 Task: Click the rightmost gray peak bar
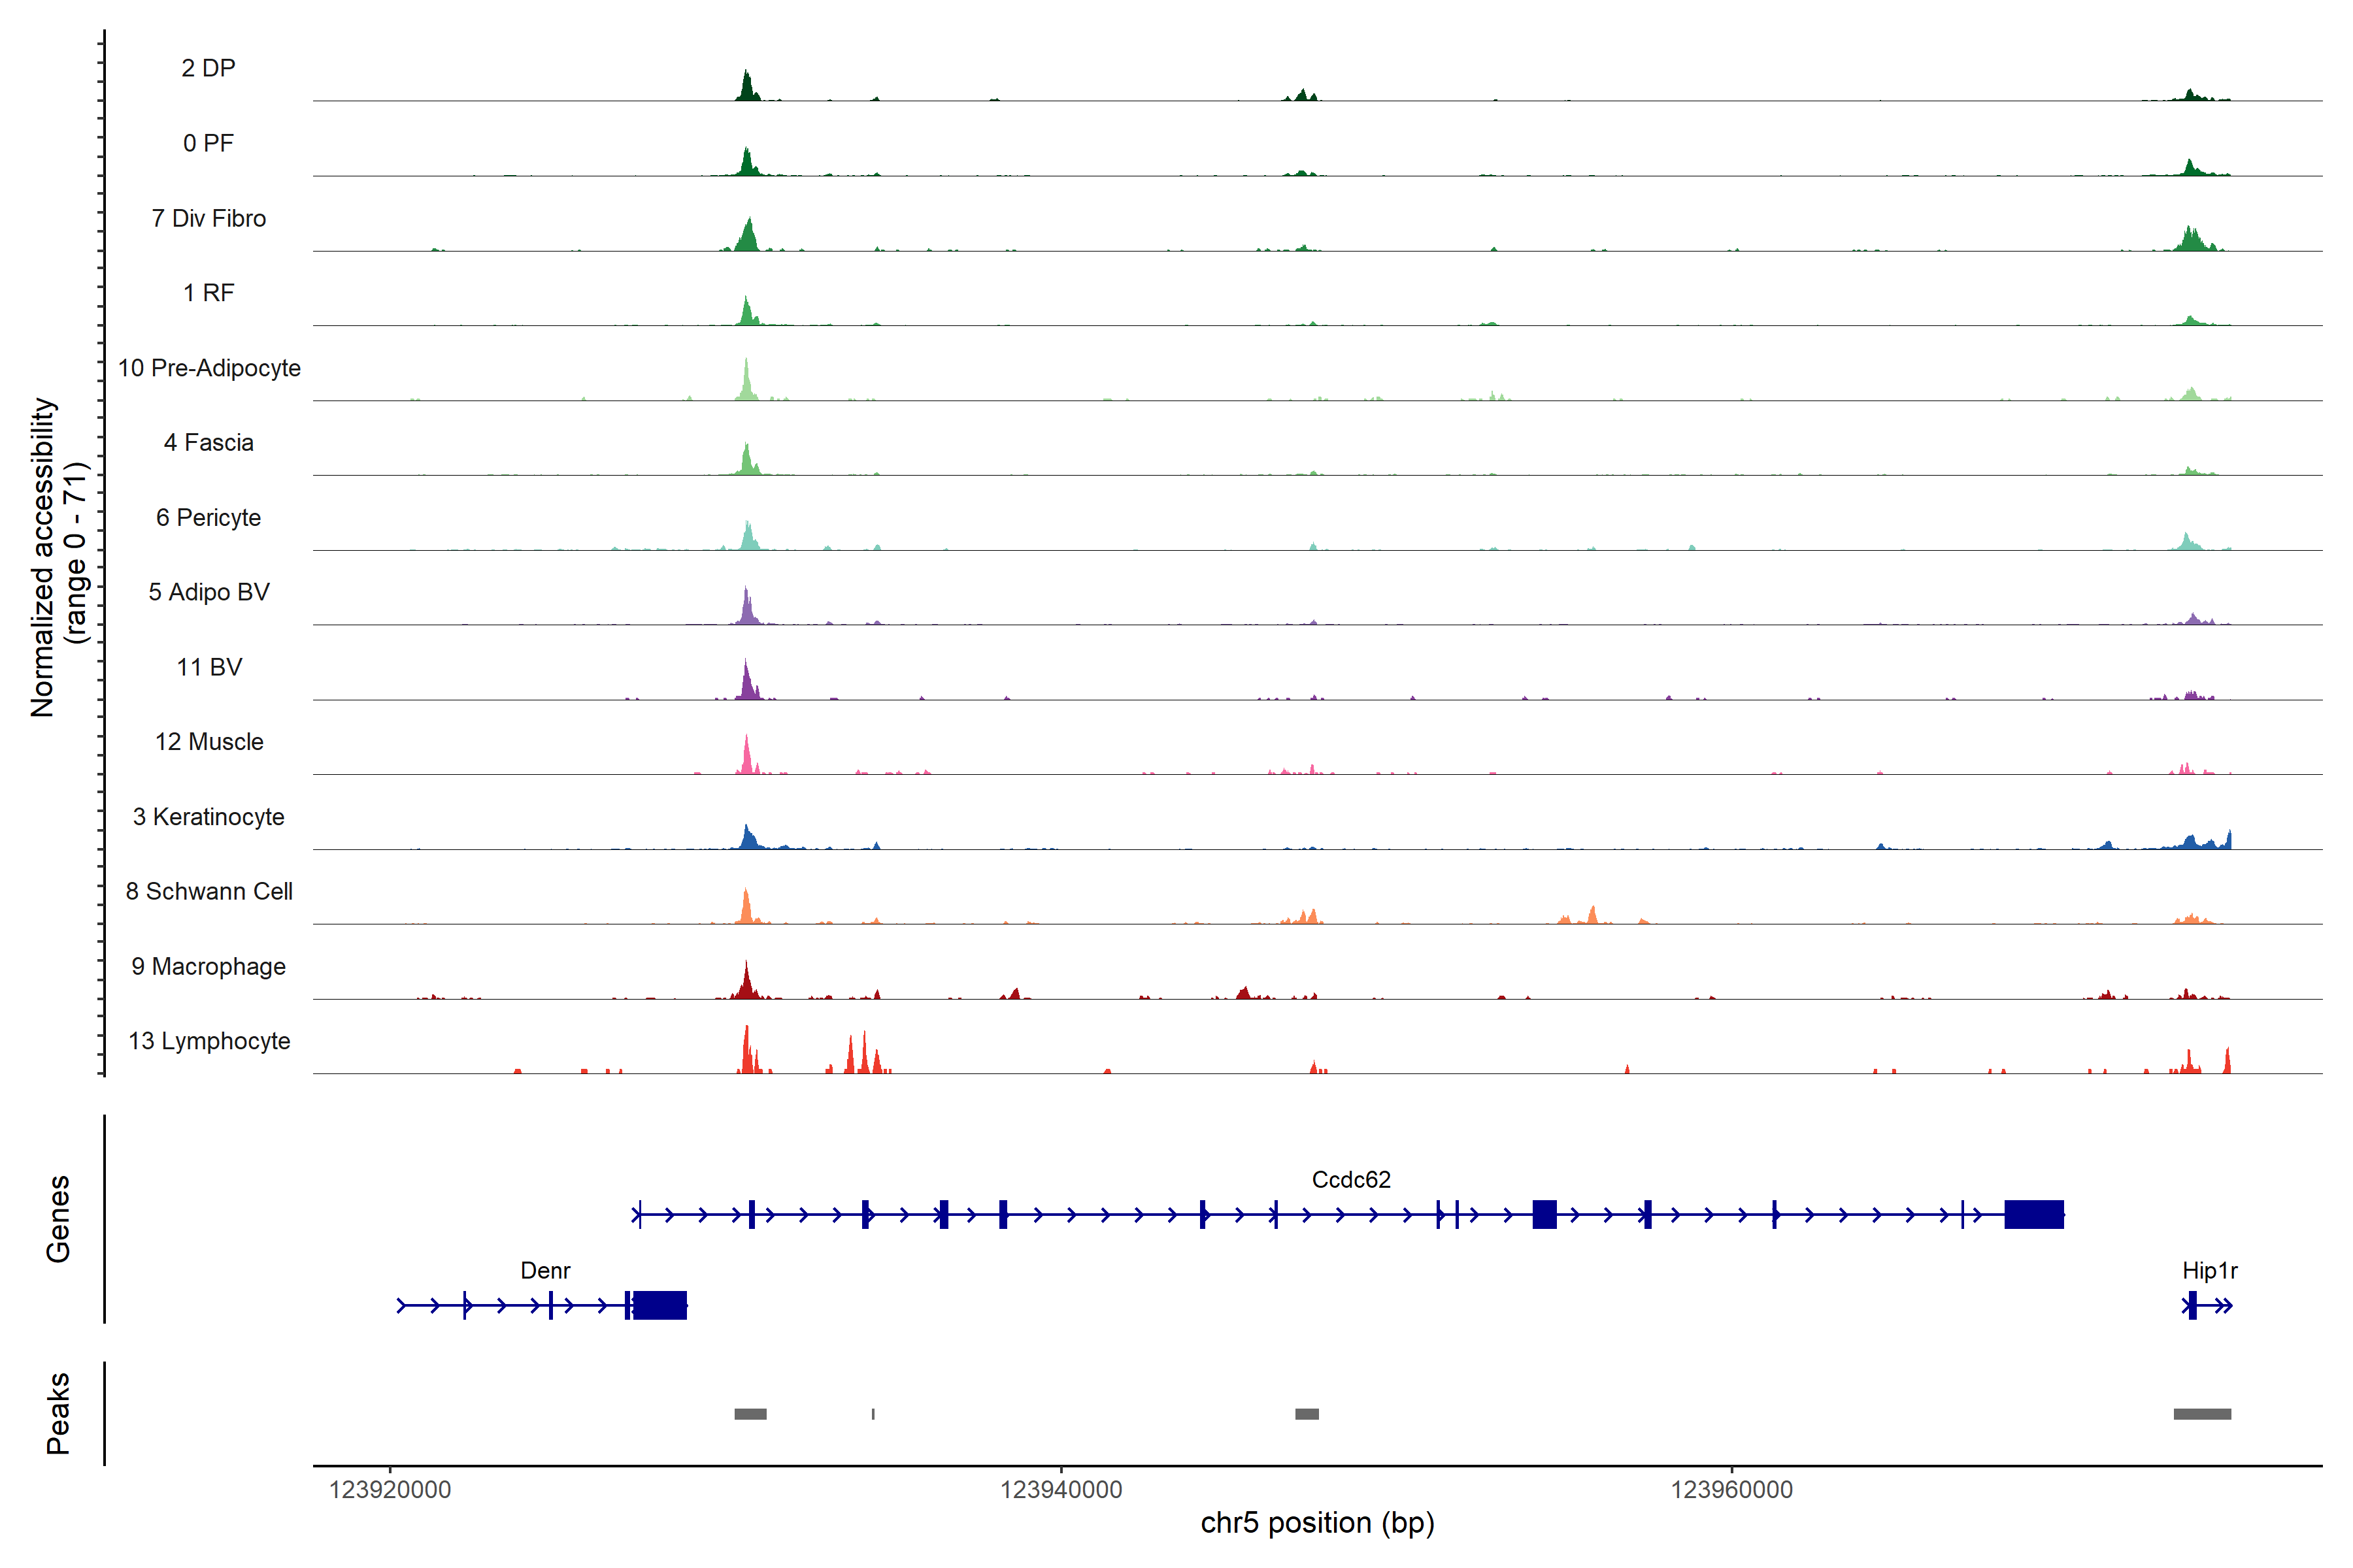[2202, 1414]
